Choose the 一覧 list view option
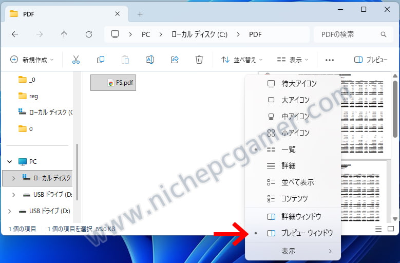This screenshot has width=400, height=263. [288, 149]
